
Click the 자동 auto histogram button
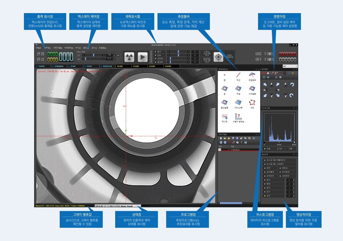pyautogui.click(x=290, y=149)
